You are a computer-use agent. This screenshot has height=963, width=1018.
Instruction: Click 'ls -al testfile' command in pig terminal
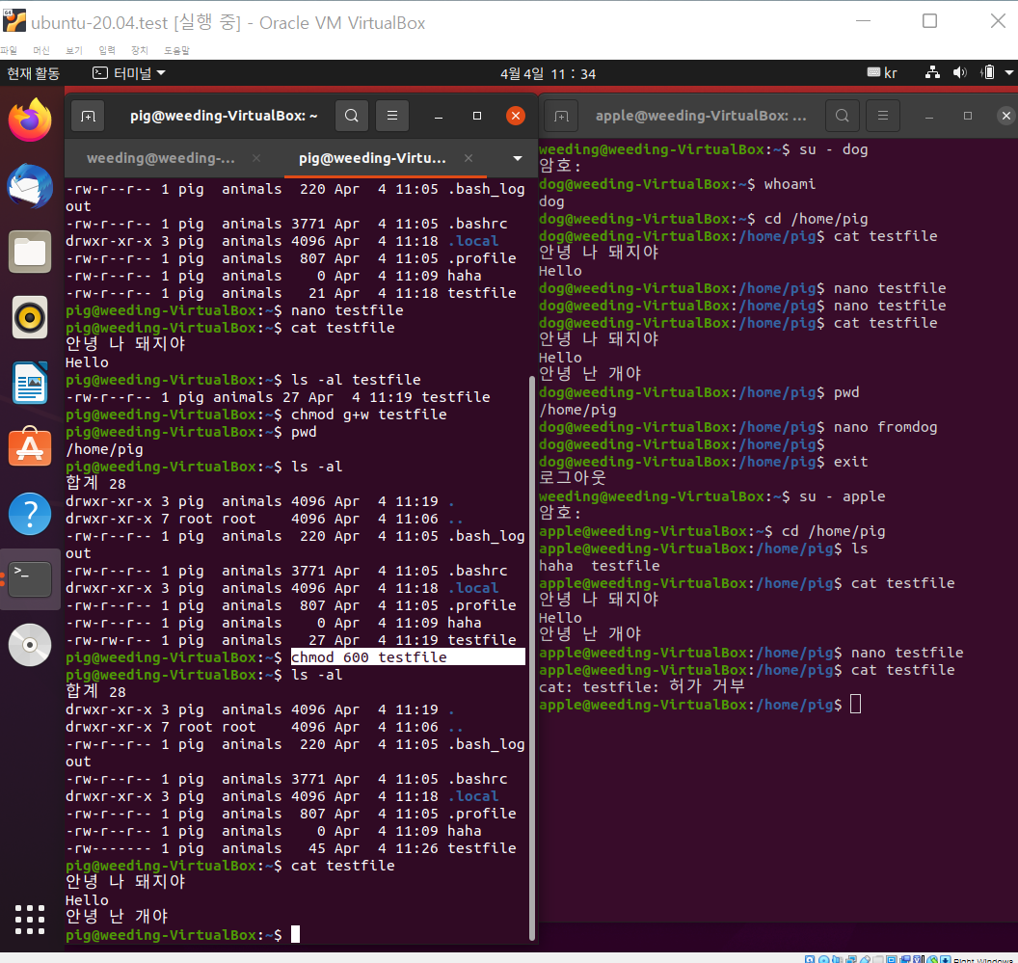356,379
